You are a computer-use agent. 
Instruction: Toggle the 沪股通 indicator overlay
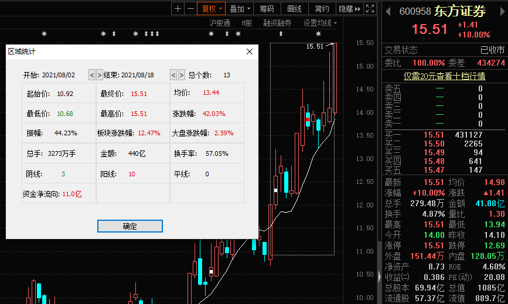pos(220,23)
